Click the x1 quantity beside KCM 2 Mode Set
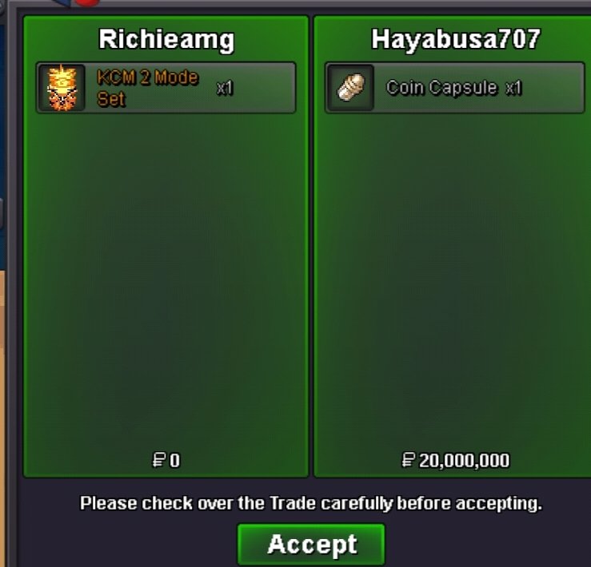This screenshot has height=567, width=591. click(225, 88)
